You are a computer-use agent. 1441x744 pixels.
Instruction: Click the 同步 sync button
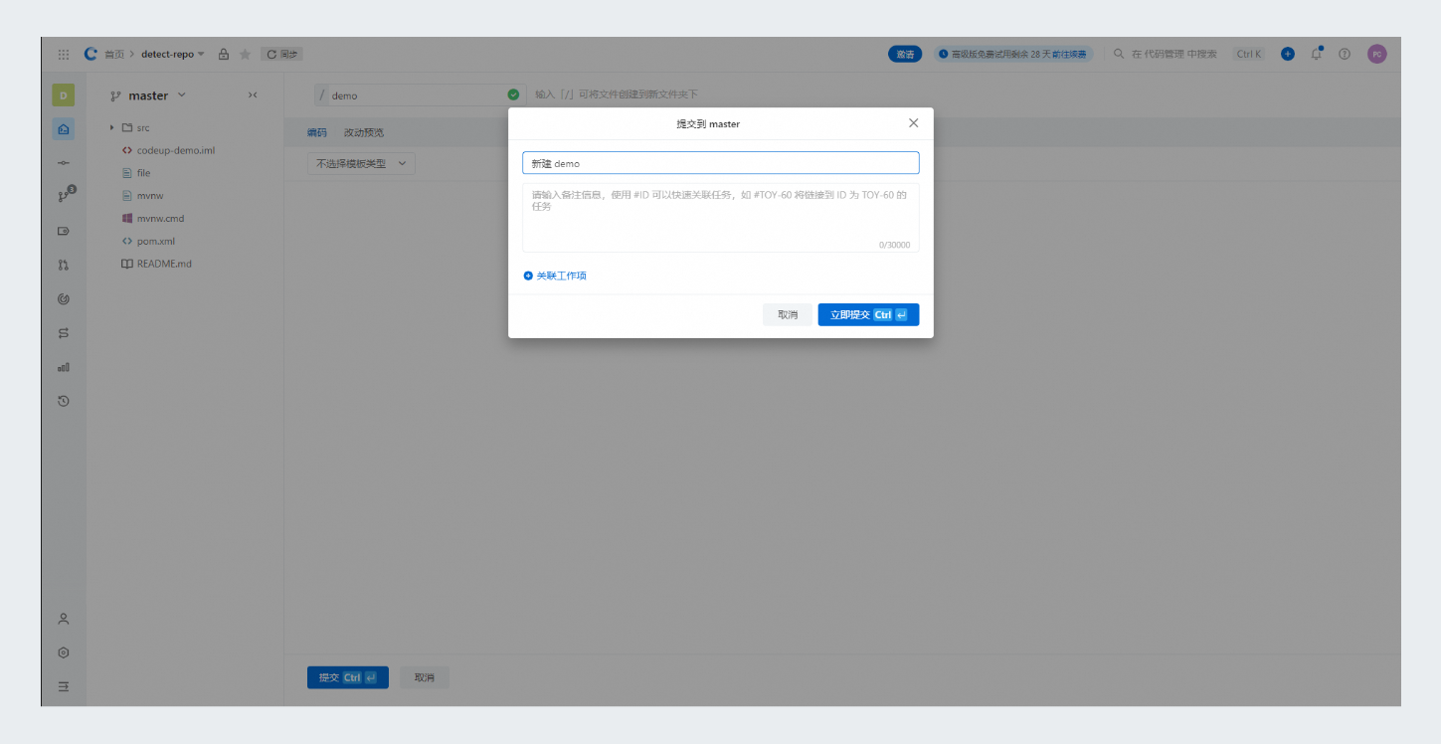(x=281, y=54)
